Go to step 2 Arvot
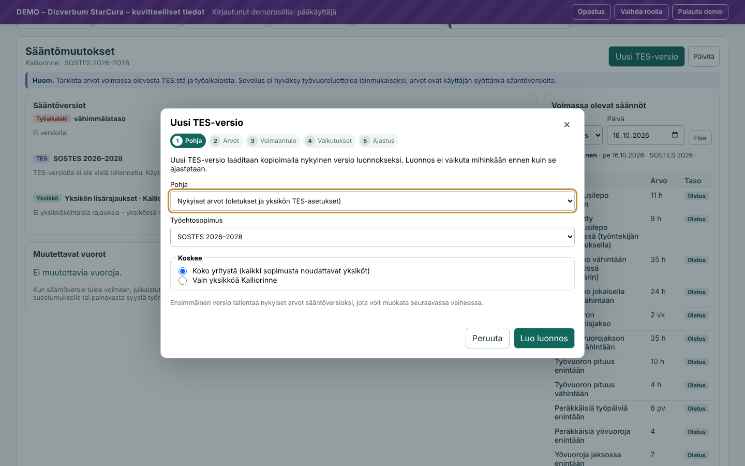This screenshot has height=466, width=745. [x=226, y=141]
